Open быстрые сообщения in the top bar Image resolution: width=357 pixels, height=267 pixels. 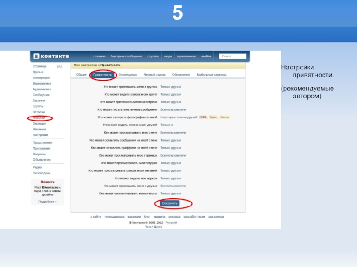click(x=126, y=57)
